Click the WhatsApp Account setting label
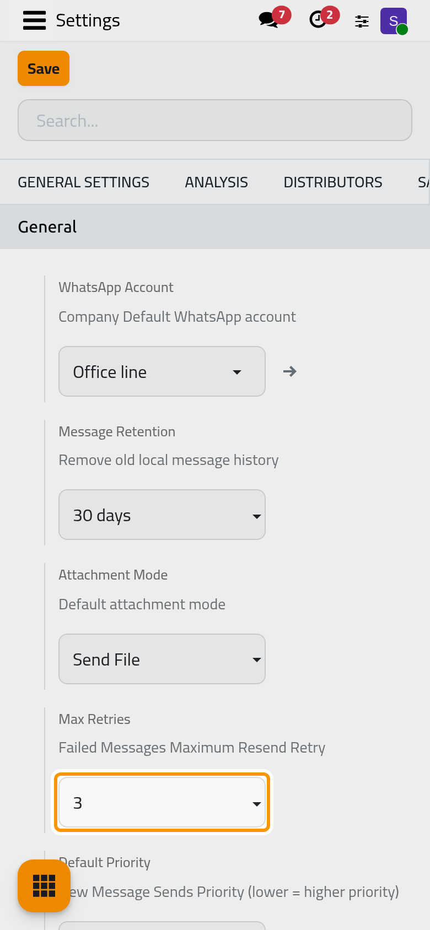 pos(116,287)
